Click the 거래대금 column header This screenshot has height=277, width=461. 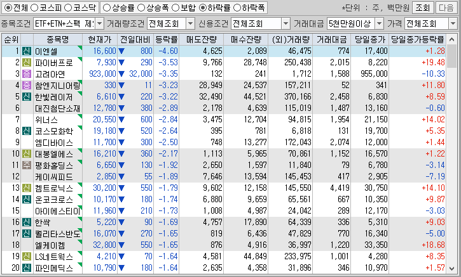(x=332, y=39)
